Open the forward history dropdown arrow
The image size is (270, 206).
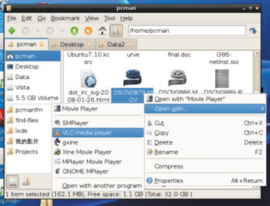pos(62,31)
